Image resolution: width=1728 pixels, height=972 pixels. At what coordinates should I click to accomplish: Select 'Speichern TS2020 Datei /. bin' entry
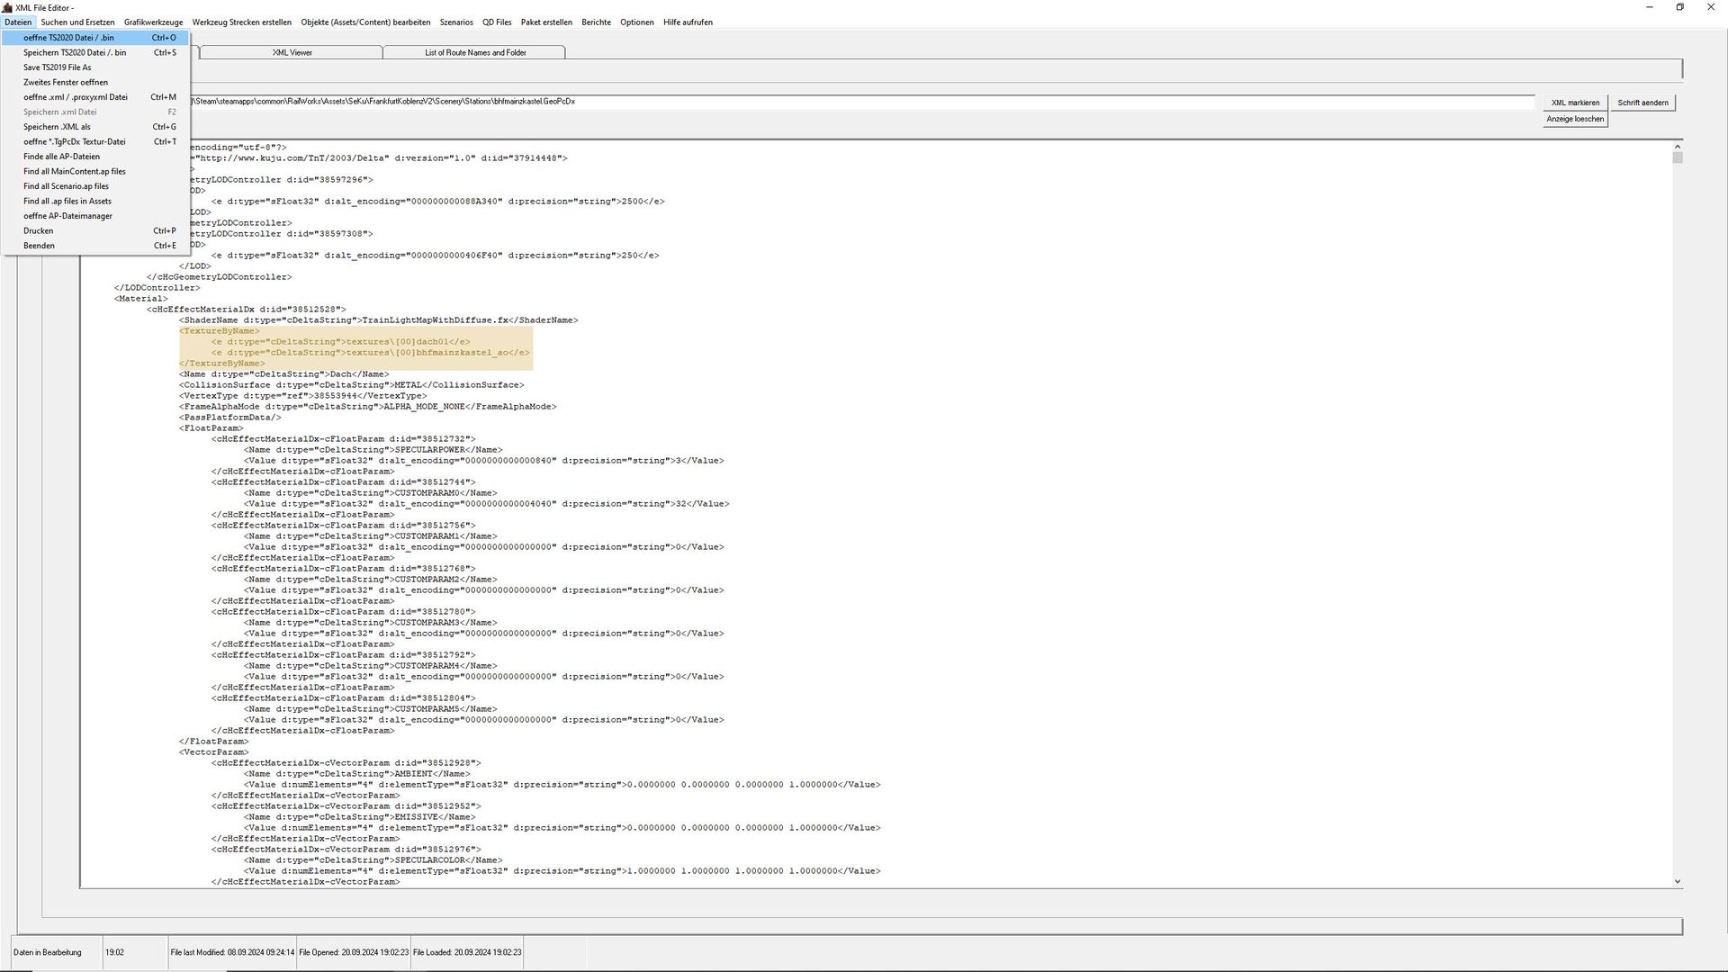(x=75, y=52)
